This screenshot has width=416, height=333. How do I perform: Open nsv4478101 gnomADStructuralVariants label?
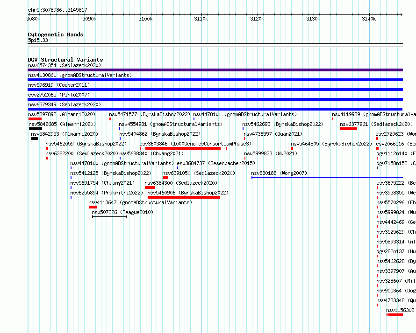245,114
